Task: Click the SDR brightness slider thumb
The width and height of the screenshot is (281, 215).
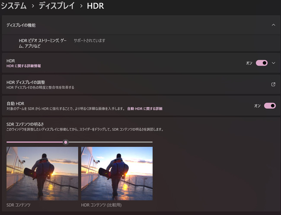Action: click(x=66, y=142)
